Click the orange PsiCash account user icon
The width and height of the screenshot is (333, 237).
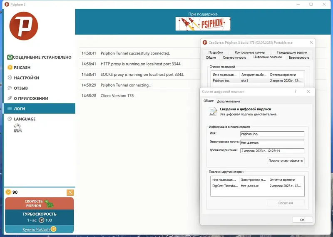(70, 192)
